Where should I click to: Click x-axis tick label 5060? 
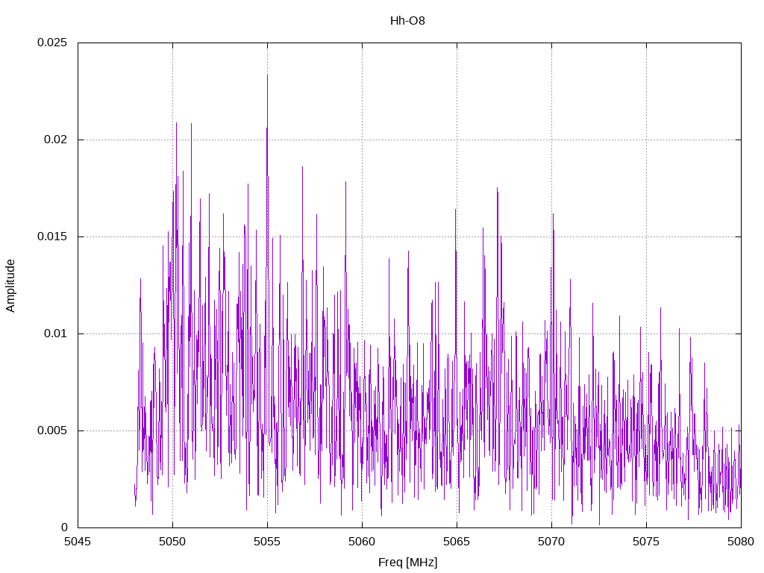[362, 542]
